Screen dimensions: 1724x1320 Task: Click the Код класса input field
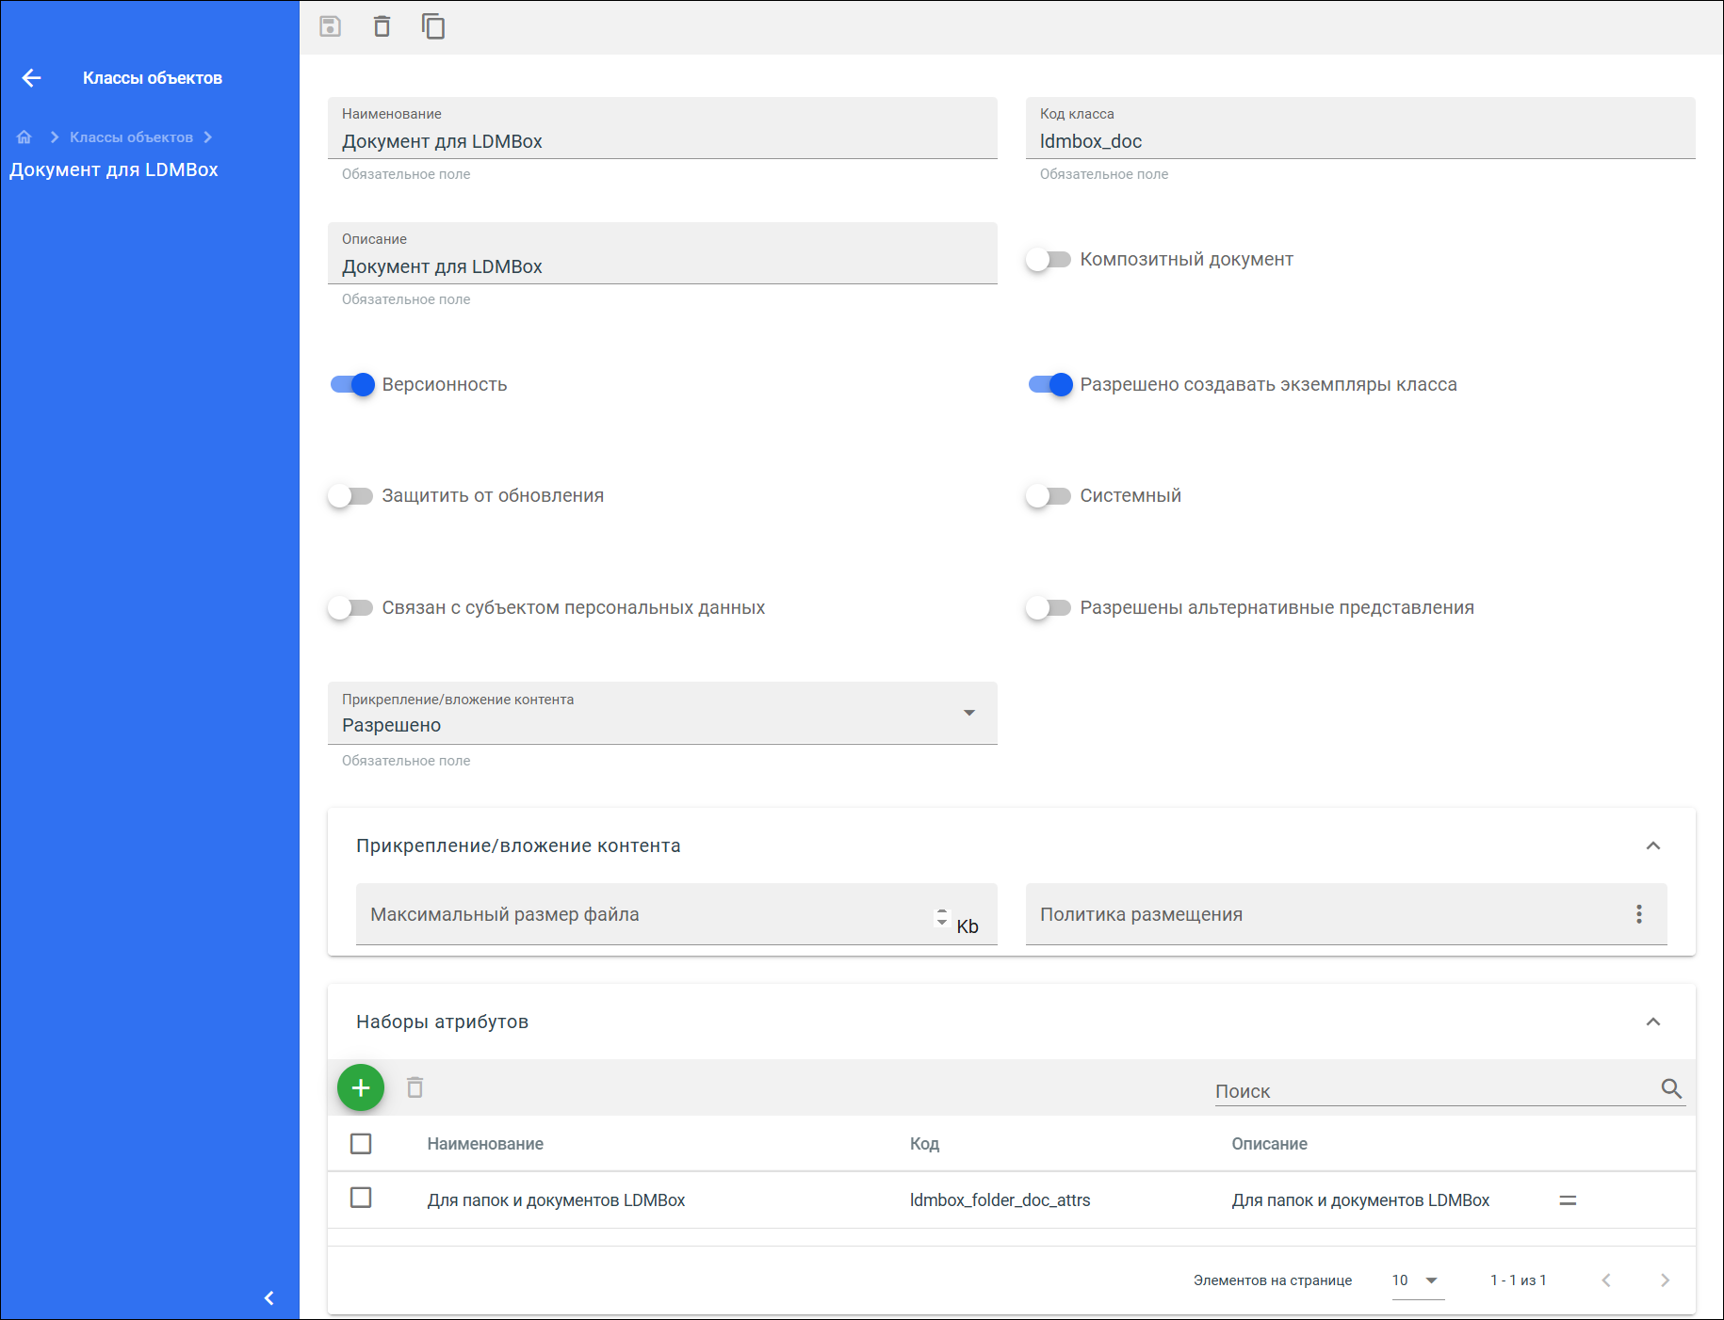coord(1360,128)
